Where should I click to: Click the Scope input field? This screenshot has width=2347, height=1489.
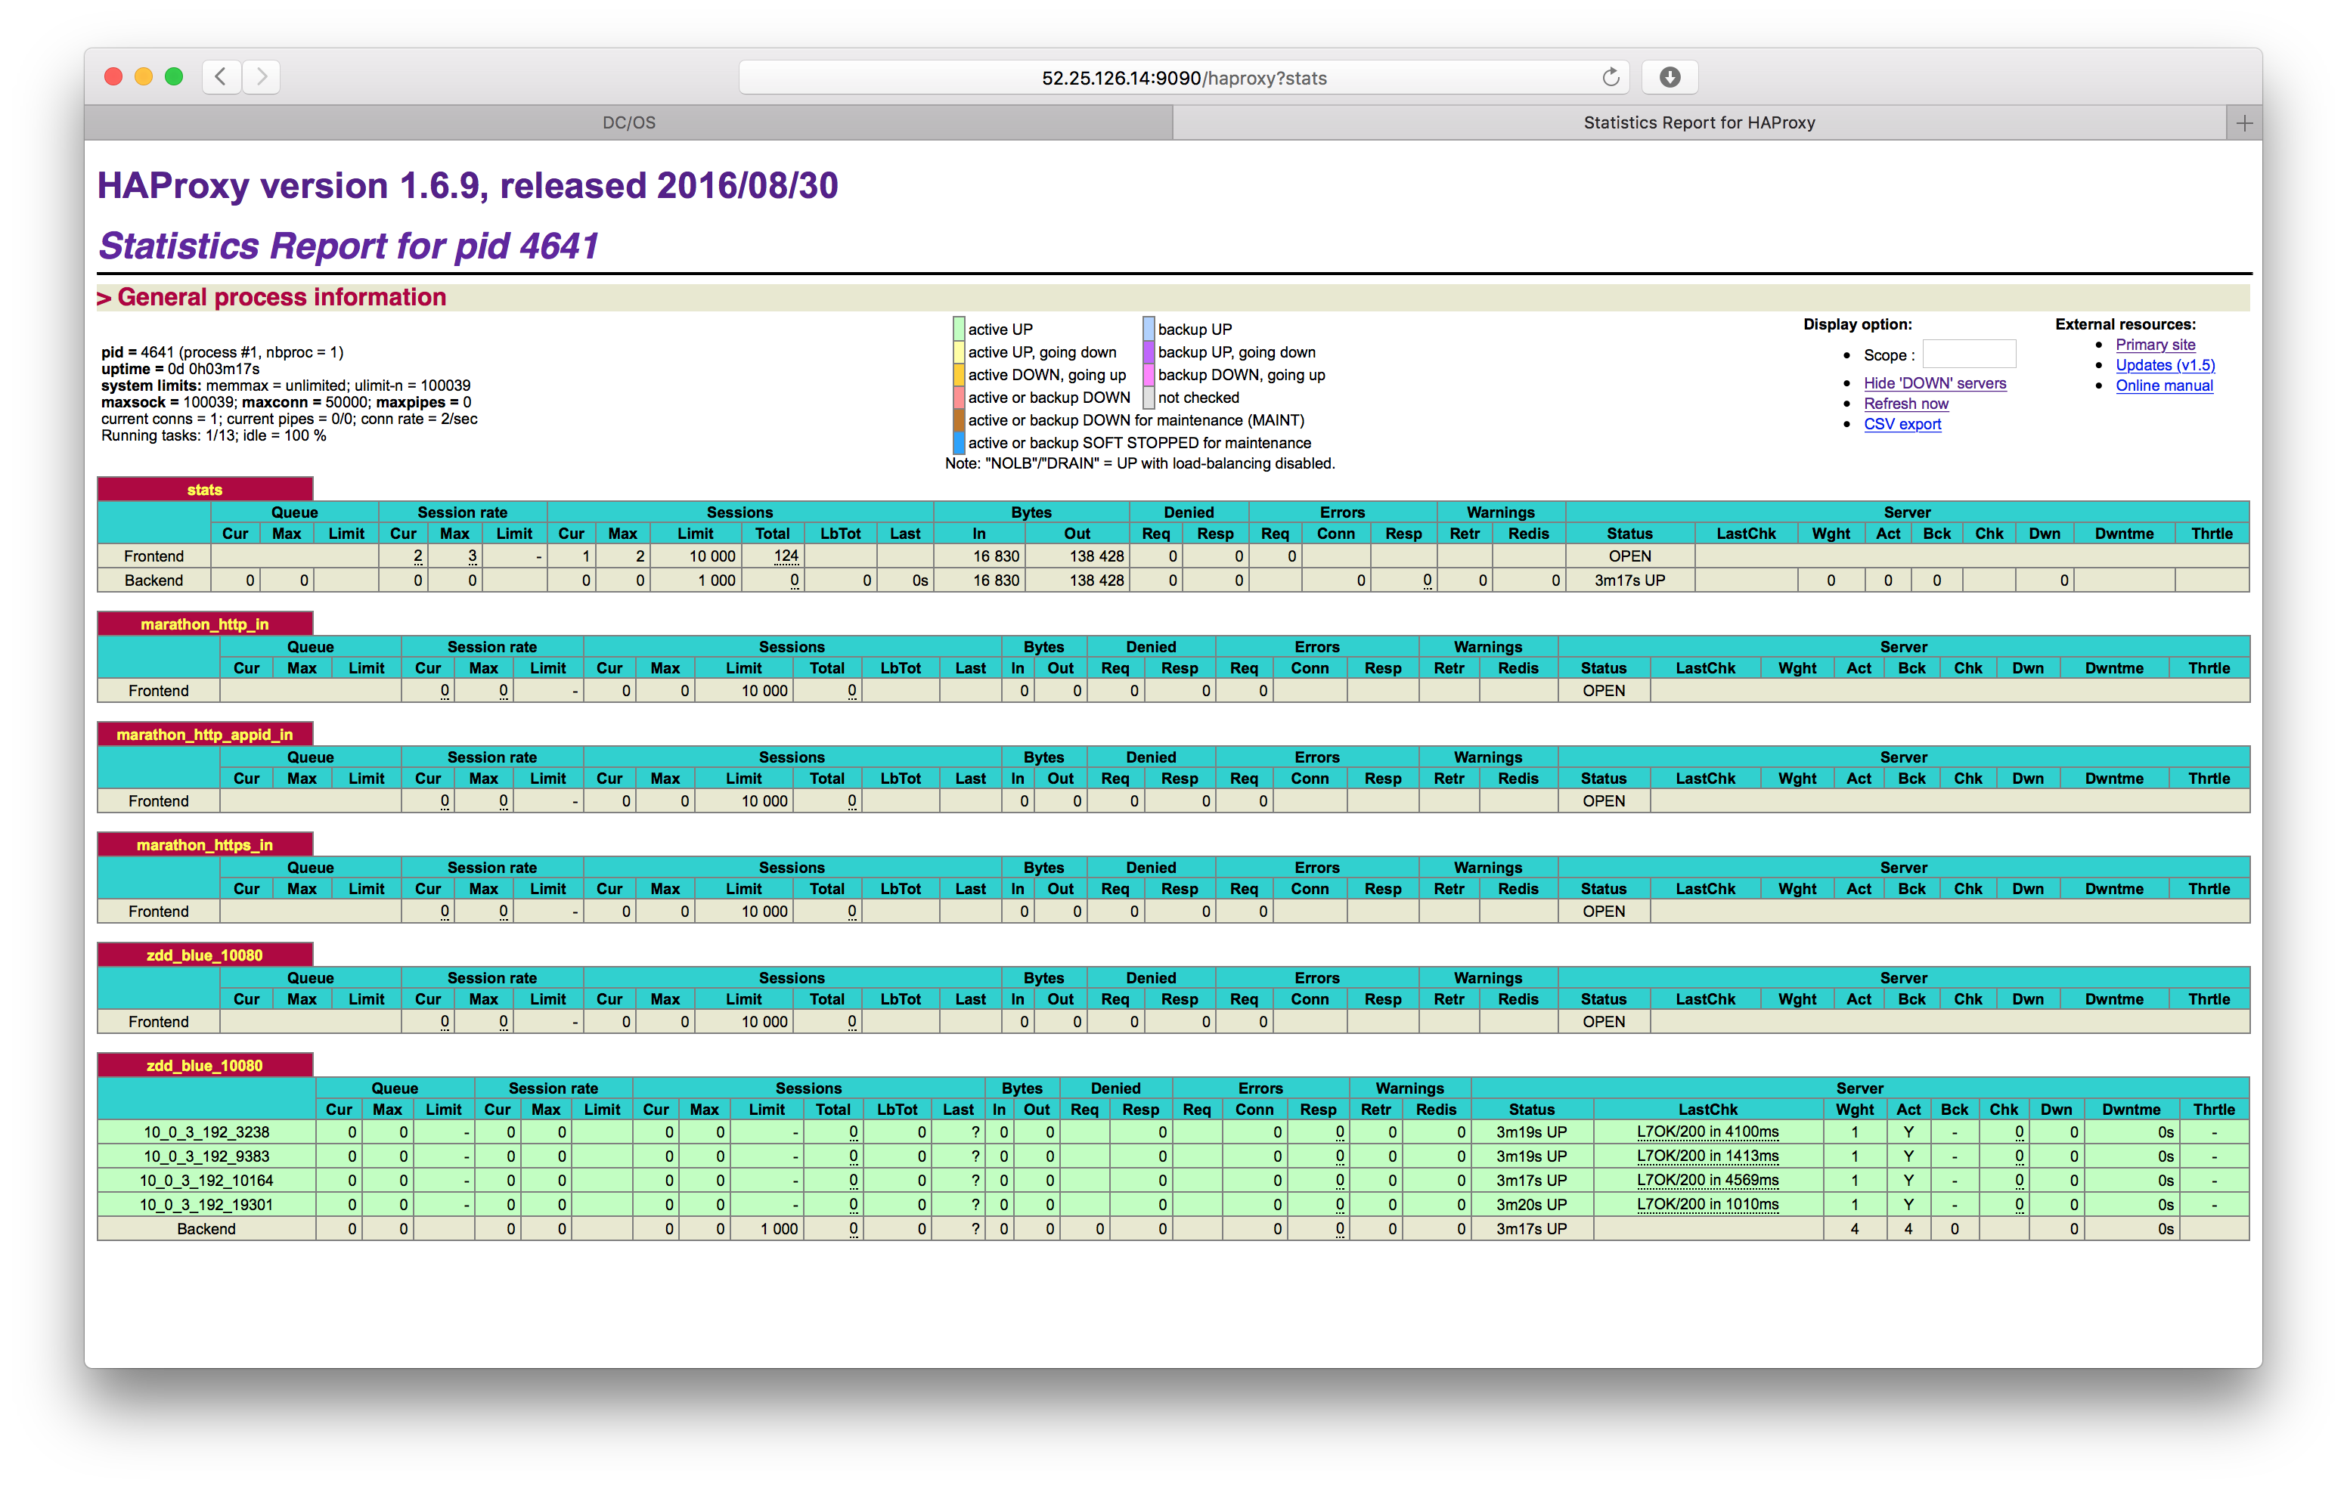(x=1968, y=354)
